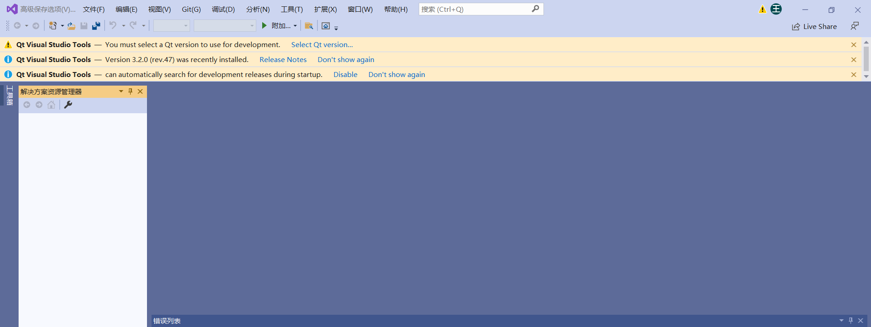871x327 pixels.
Task: Click the Open File folder icon
Action: (71, 26)
